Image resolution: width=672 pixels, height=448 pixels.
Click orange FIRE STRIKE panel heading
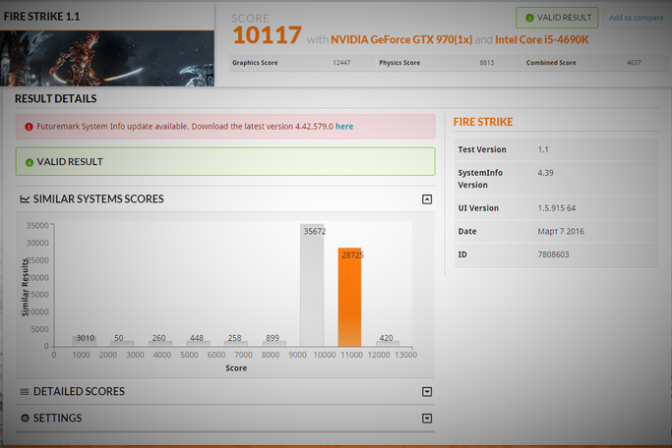tap(483, 122)
